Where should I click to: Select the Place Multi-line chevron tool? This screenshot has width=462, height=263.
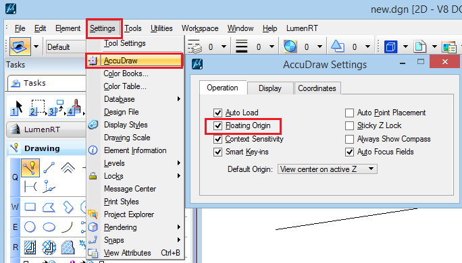point(68,168)
